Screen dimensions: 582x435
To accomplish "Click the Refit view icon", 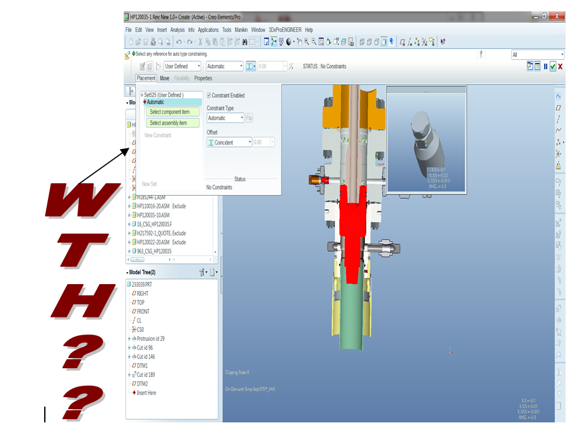I will point(321,42).
